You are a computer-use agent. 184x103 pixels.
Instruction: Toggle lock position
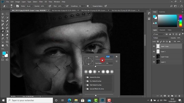pyautogui.click(x=164, y=41)
